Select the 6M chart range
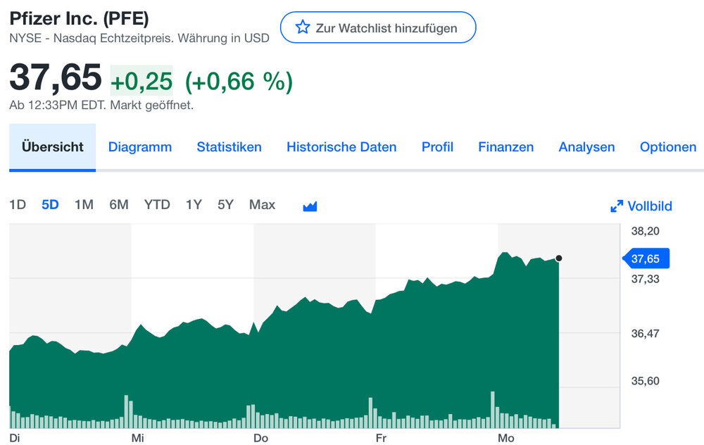This screenshot has width=704, height=445. click(x=119, y=205)
